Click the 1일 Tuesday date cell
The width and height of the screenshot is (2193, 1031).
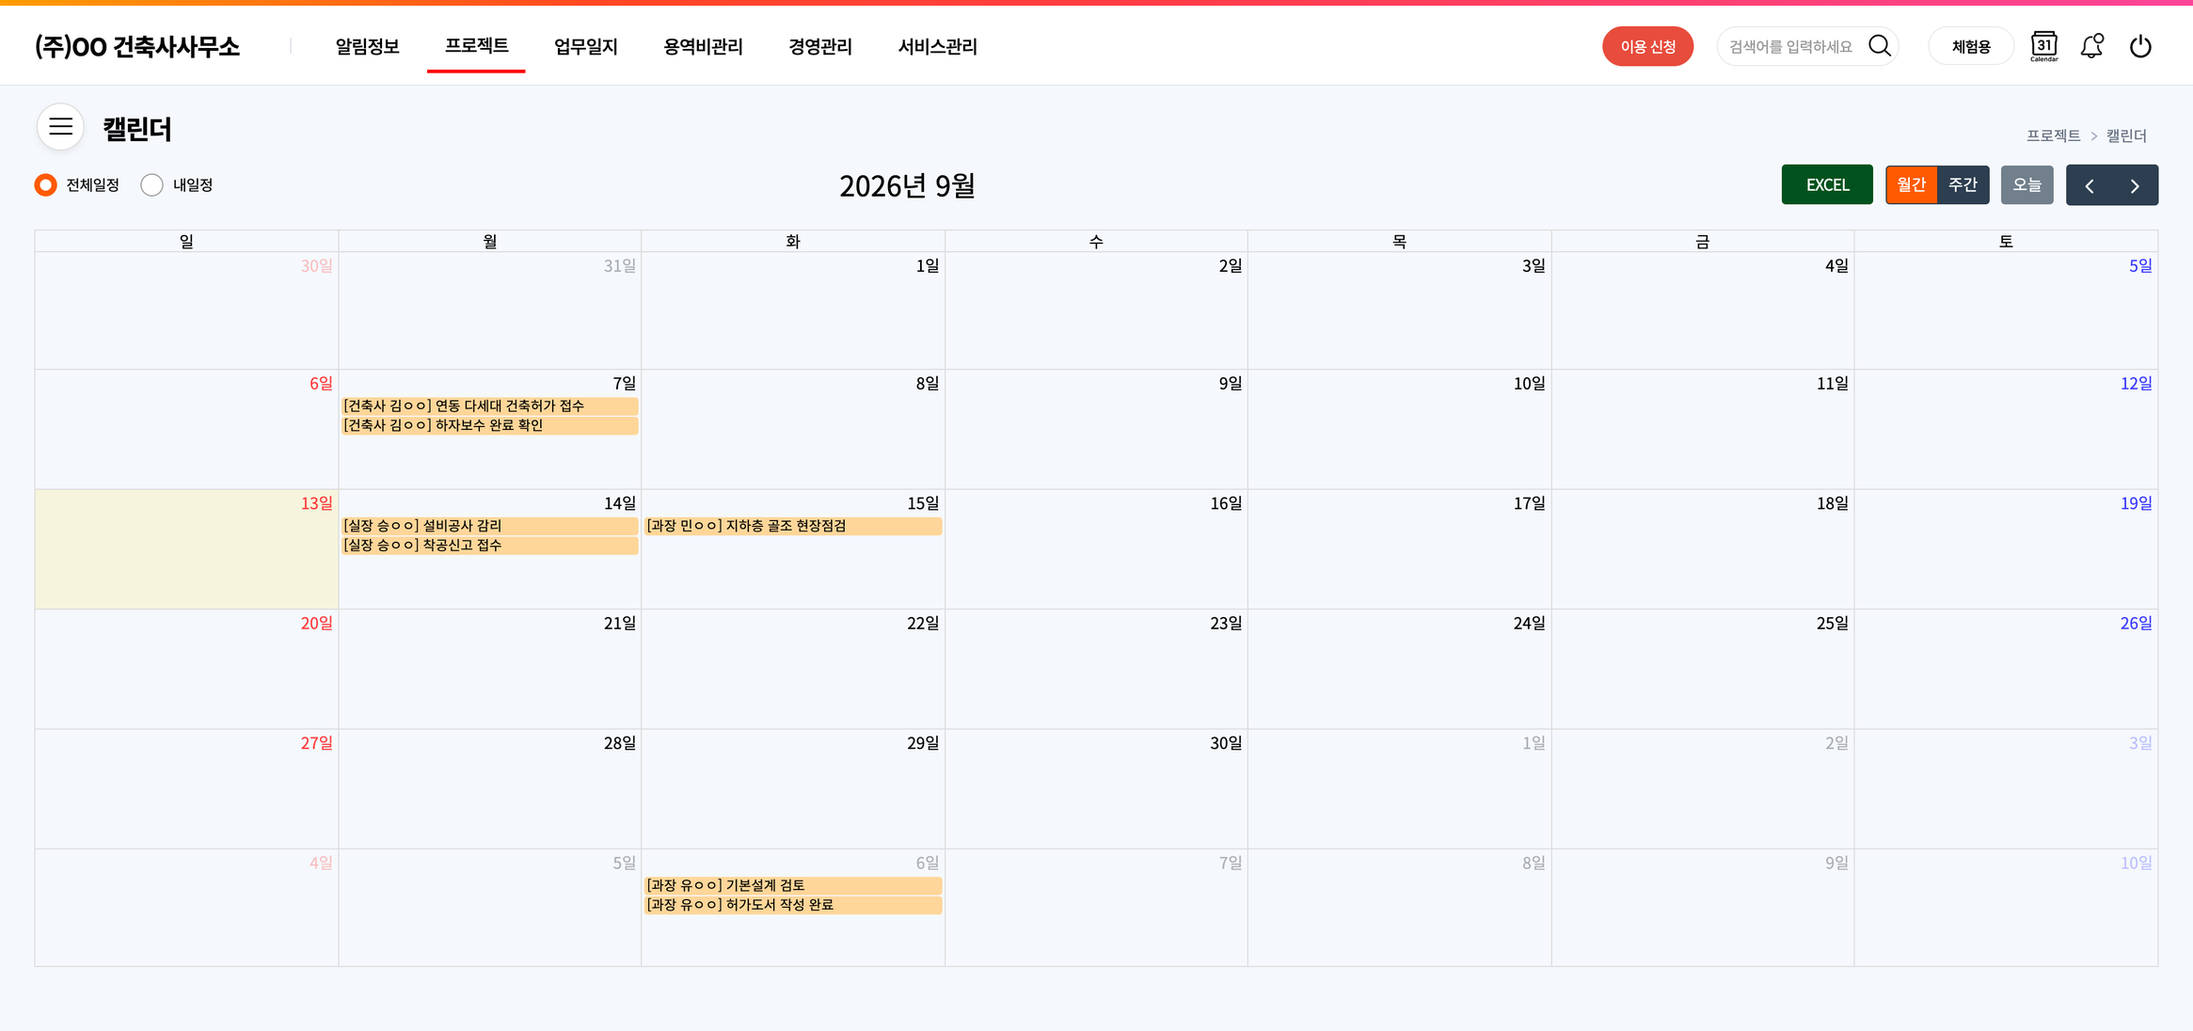tap(793, 310)
